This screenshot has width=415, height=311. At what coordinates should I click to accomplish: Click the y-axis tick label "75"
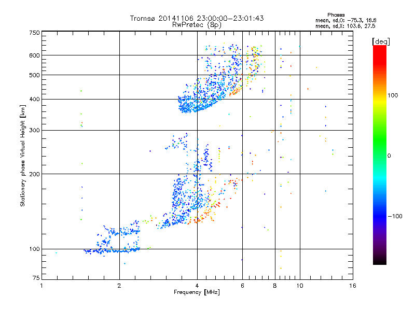pyautogui.click(x=36, y=278)
